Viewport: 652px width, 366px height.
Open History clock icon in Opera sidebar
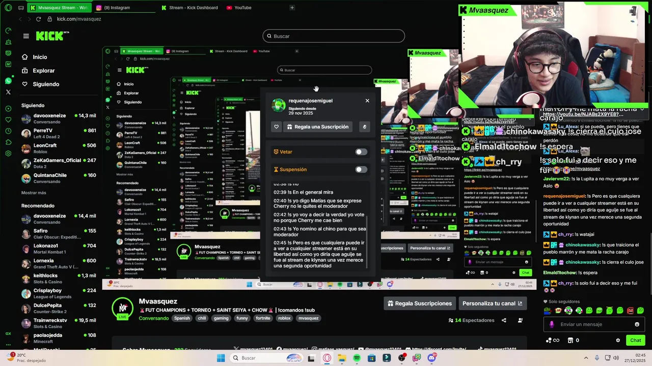(8, 131)
